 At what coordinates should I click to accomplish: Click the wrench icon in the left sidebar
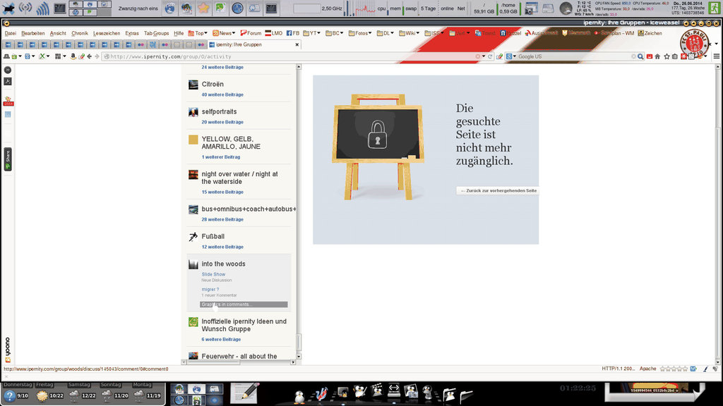point(8,81)
